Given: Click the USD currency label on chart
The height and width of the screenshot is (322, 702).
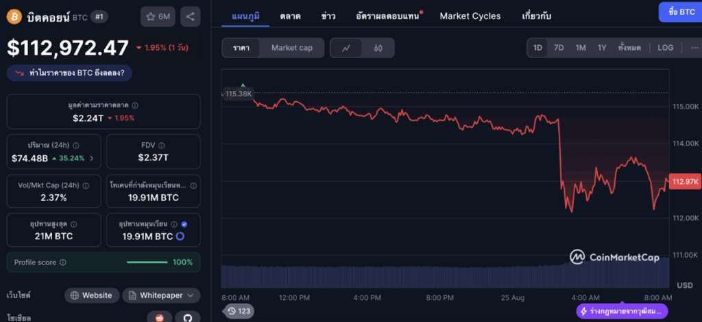Looking at the screenshot, I should (x=685, y=285).
